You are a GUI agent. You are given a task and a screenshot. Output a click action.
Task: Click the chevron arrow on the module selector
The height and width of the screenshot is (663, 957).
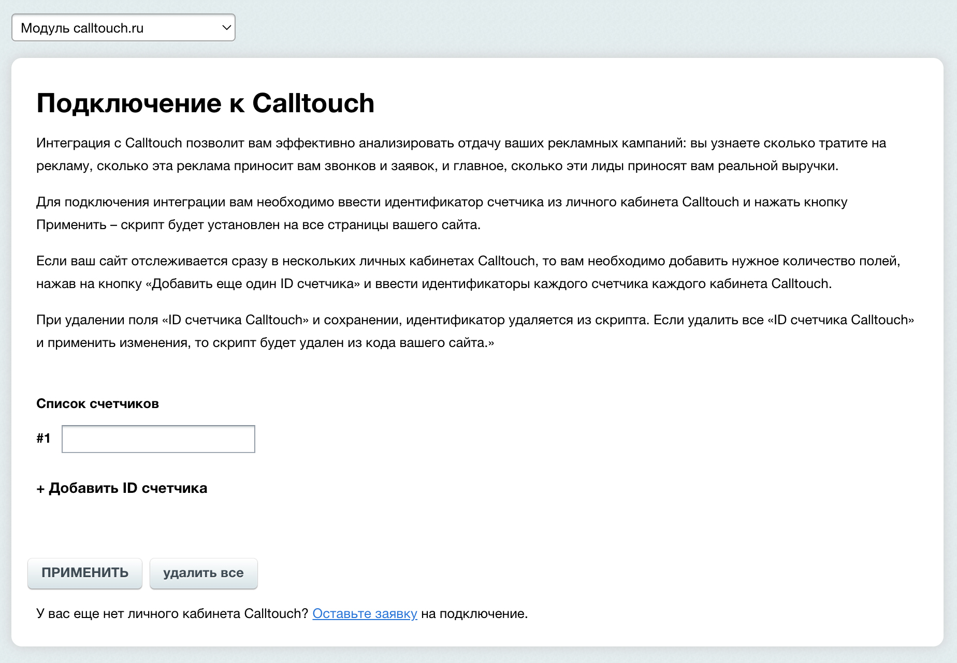[x=225, y=27]
